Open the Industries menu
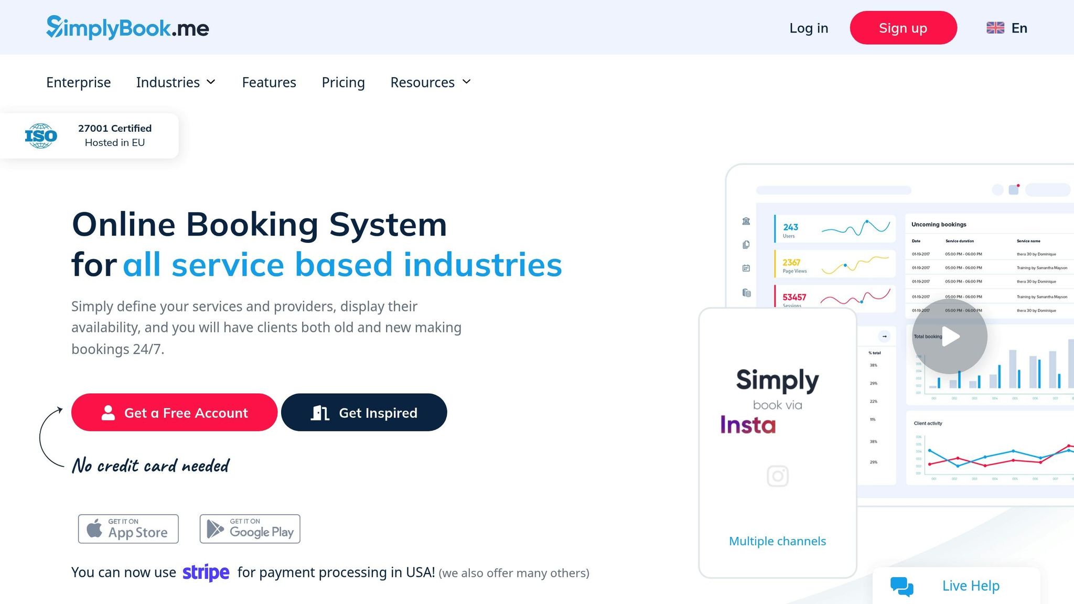Viewport: 1074px width, 604px height. click(x=176, y=82)
